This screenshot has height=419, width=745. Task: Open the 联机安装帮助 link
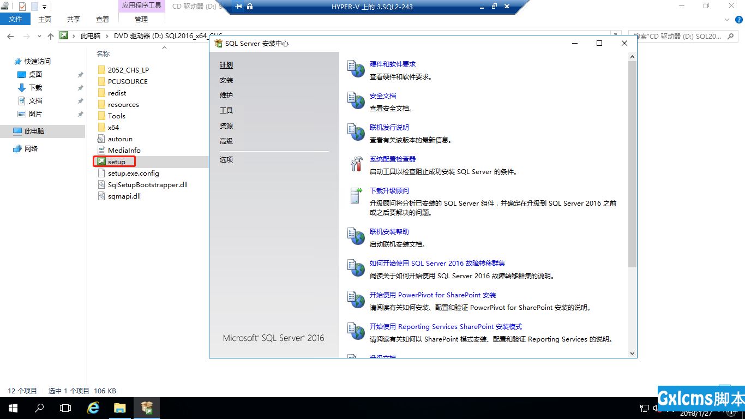pyautogui.click(x=389, y=232)
